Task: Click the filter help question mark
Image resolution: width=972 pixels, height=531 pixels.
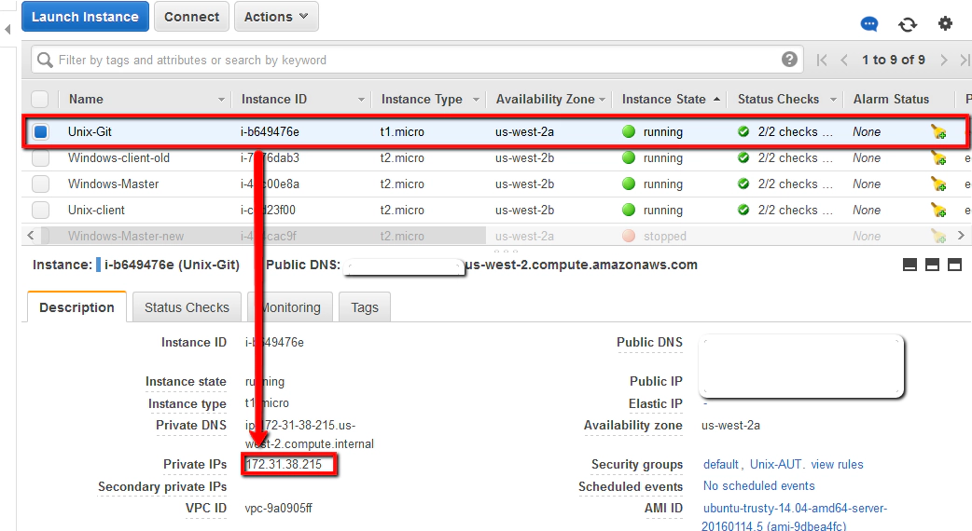Action: pyautogui.click(x=789, y=60)
